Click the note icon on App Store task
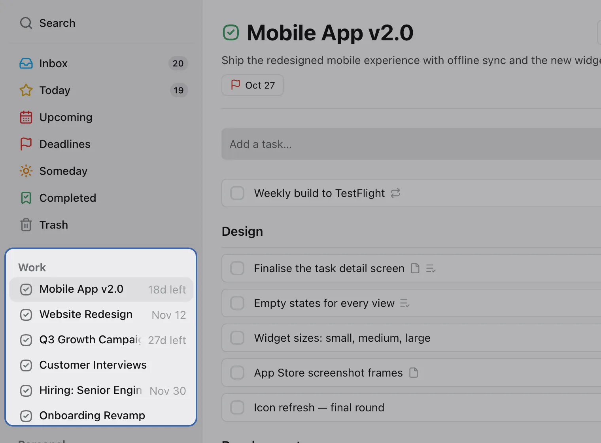Image resolution: width=601 pixels, height=443 pixels. click(x=414, y=373)
